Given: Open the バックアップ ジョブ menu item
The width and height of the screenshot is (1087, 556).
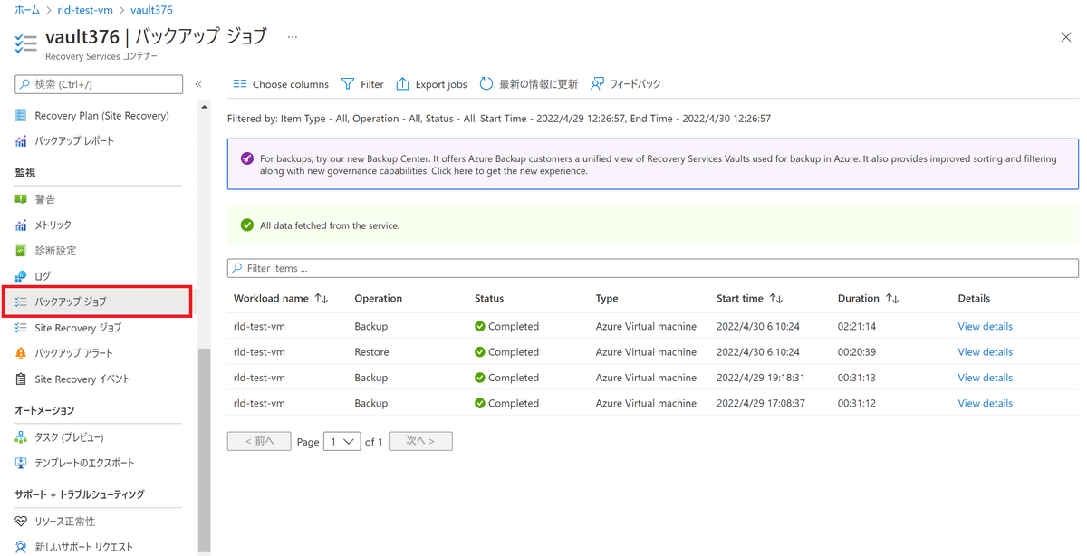Looking at the screenshot, I should pos(97,302).
